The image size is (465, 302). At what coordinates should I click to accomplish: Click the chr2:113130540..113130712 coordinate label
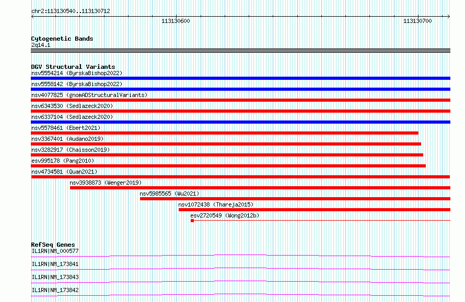point(71,11)
